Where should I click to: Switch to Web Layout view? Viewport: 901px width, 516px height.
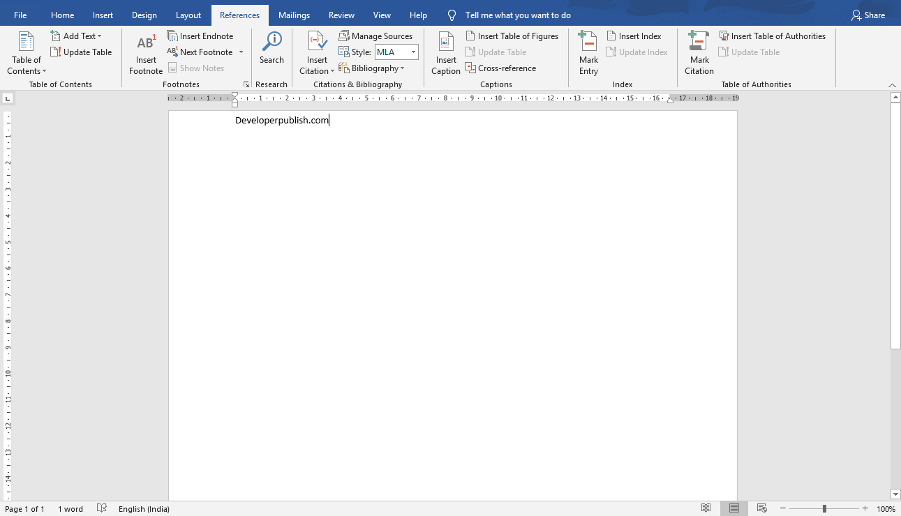point(761,508)
